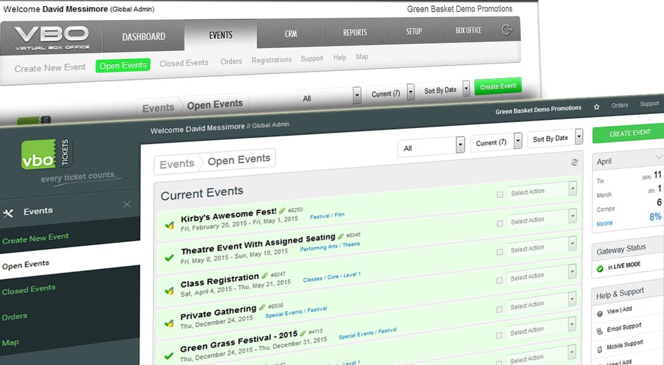Open the Performing Arts / Theatre category link
664x365 pixels.
tap(330, 246)
